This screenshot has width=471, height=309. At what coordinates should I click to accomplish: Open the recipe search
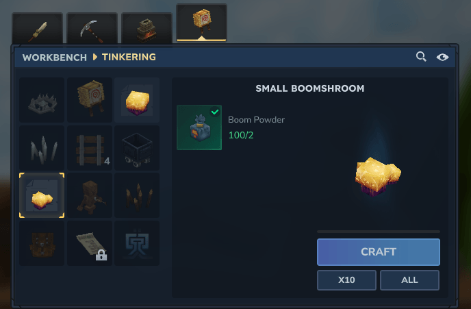[421, 56]
